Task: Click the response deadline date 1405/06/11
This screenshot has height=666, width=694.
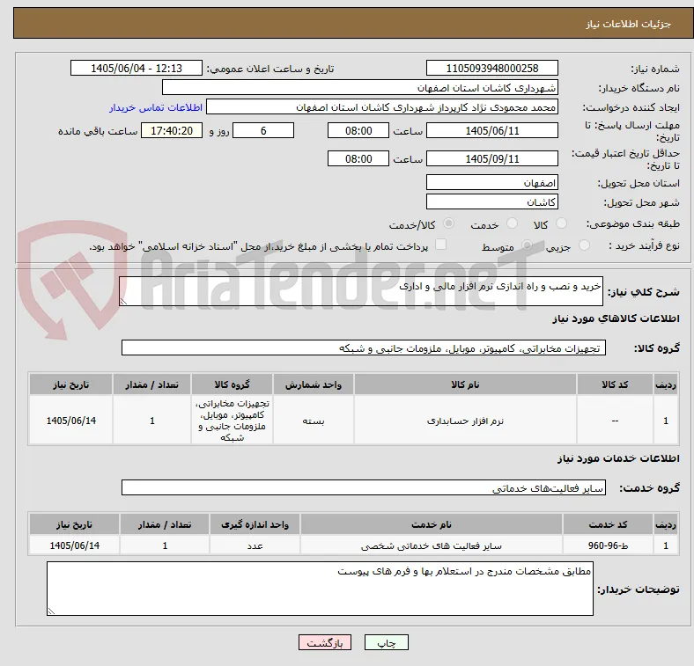Action: point(491,130)
